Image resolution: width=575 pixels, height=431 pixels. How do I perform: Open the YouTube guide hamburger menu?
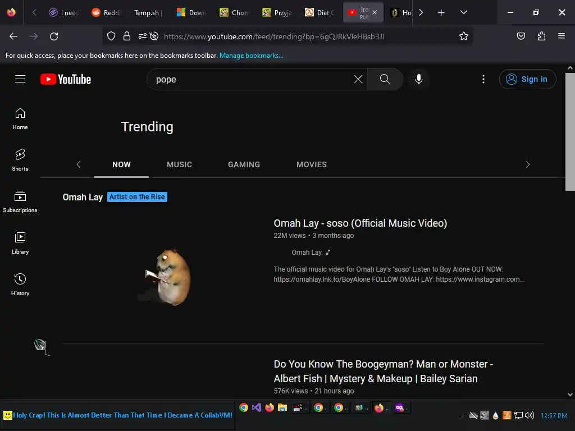pos(20,79)
